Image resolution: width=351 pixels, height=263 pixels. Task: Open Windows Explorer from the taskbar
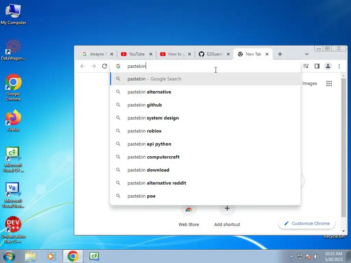coord(31,256)
